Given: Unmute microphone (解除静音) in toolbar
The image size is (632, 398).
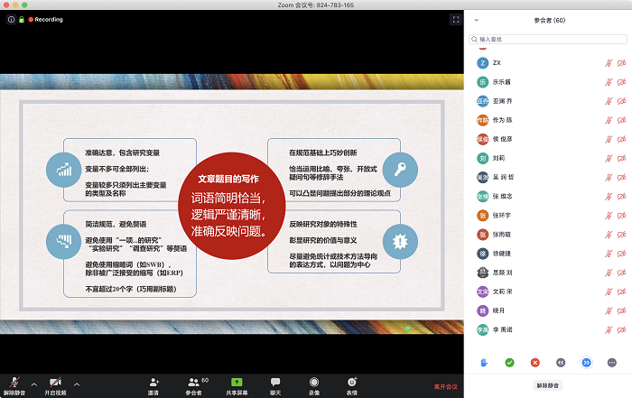Looking at the screenshot, I should [x=14, y=384].
